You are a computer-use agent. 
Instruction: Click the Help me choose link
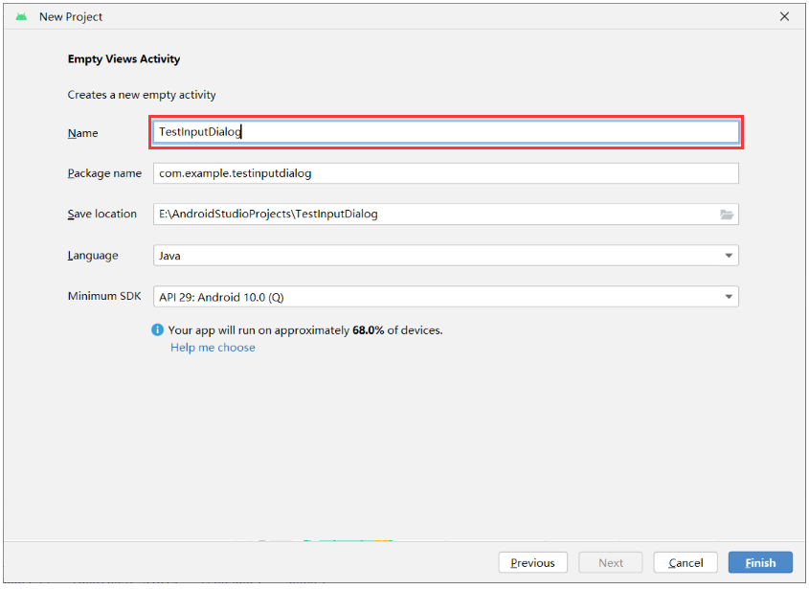point(213,348)
